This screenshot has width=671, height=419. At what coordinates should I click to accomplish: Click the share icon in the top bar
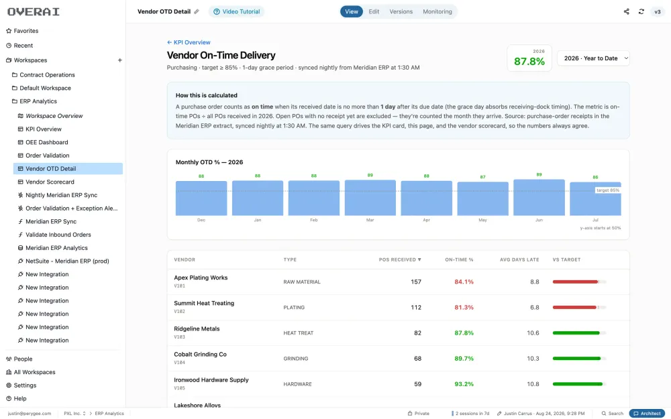click(x=627, y=11)
